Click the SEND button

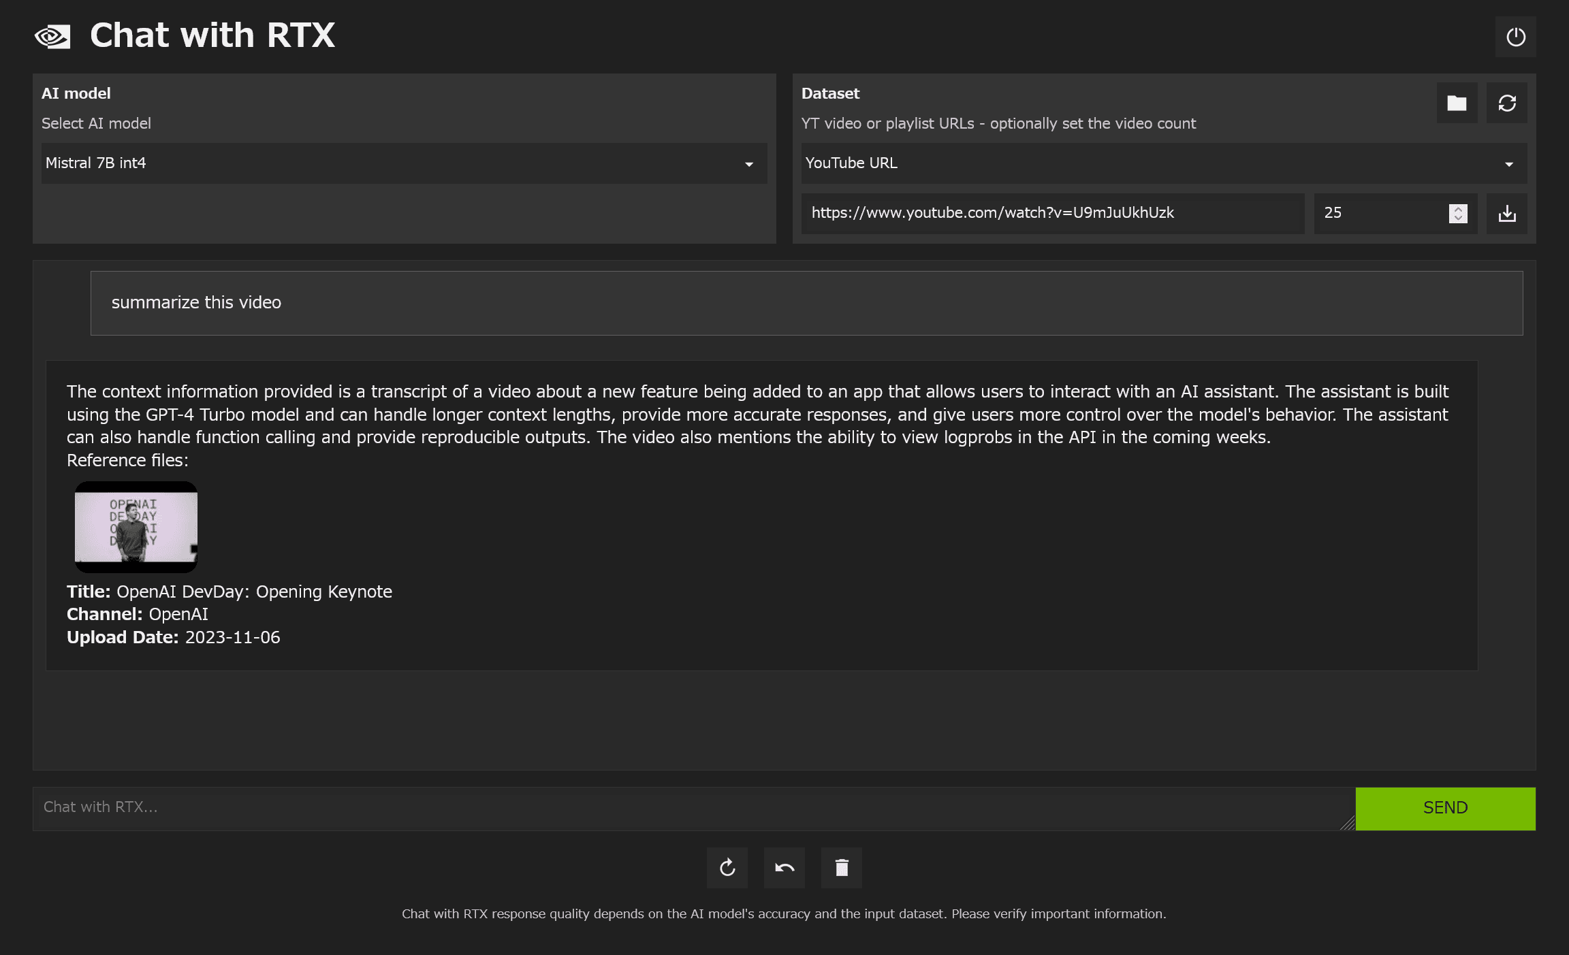[1445, 808]
